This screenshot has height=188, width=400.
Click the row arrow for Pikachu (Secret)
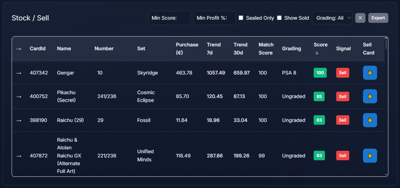[19, 96]
